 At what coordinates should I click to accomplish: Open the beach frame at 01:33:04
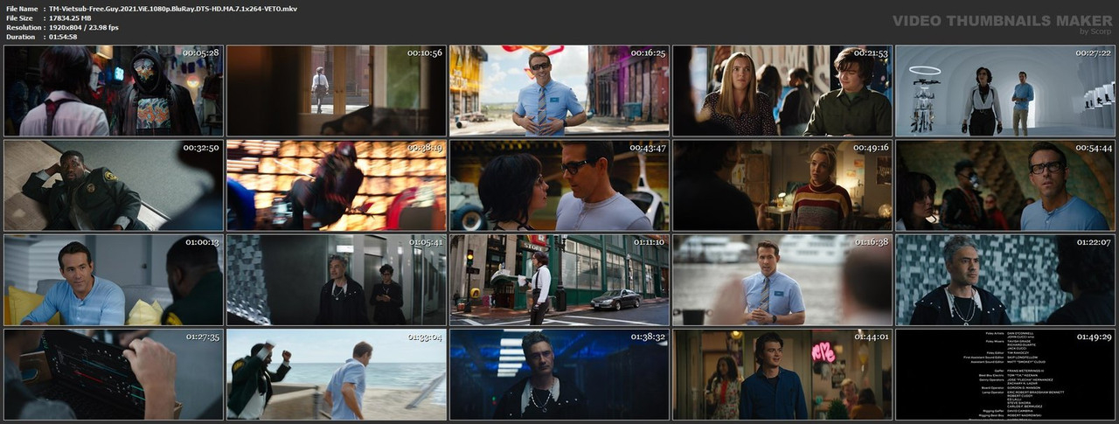337,374
